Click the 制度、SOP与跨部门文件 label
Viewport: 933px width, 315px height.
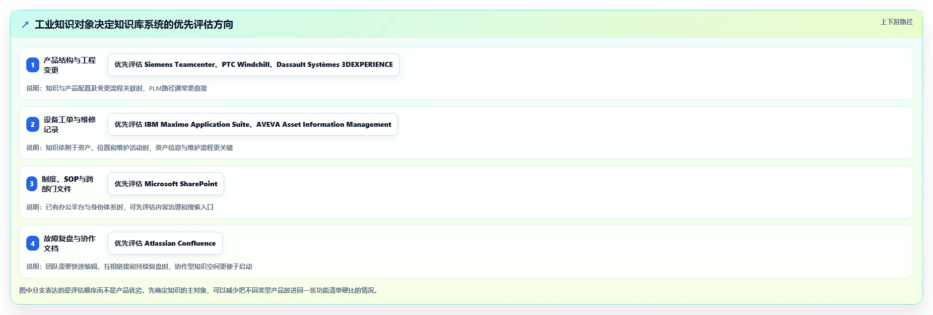tap(68, 184)
